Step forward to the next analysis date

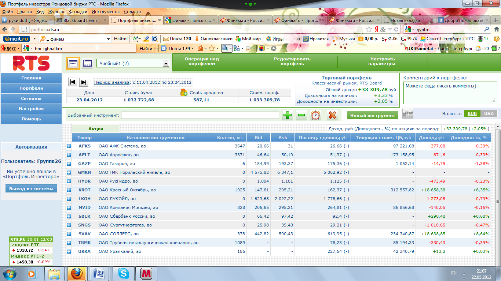tap(84, 82)
